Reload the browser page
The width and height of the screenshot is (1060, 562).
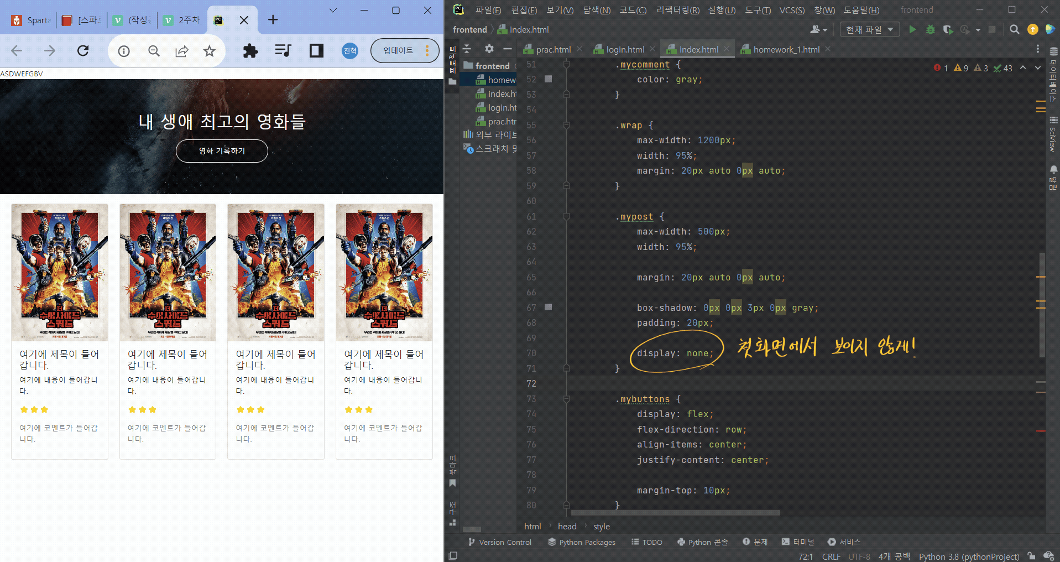tap(83, 51)
